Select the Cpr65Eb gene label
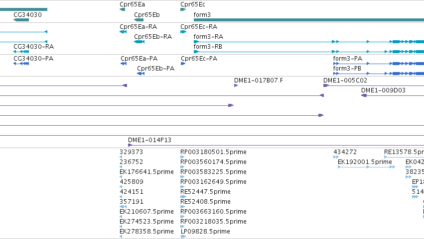Image resolution: width=424 pixels, height=239 pixels. point(147,15)
